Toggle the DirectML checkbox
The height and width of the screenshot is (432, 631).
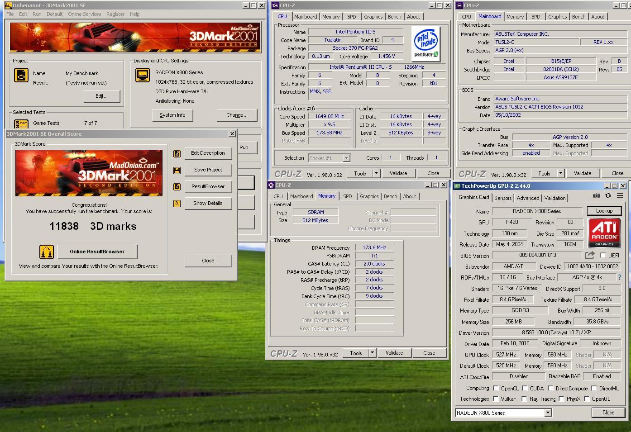[x=594, y=388]
